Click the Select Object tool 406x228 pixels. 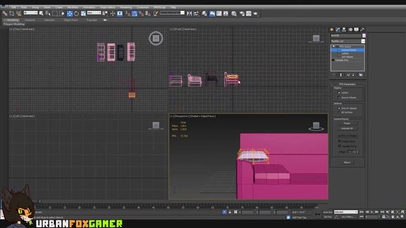point(41,13)
